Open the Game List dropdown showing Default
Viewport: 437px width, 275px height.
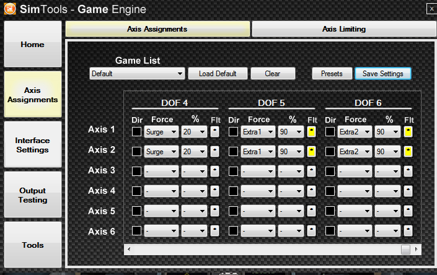tap(137, 74)
